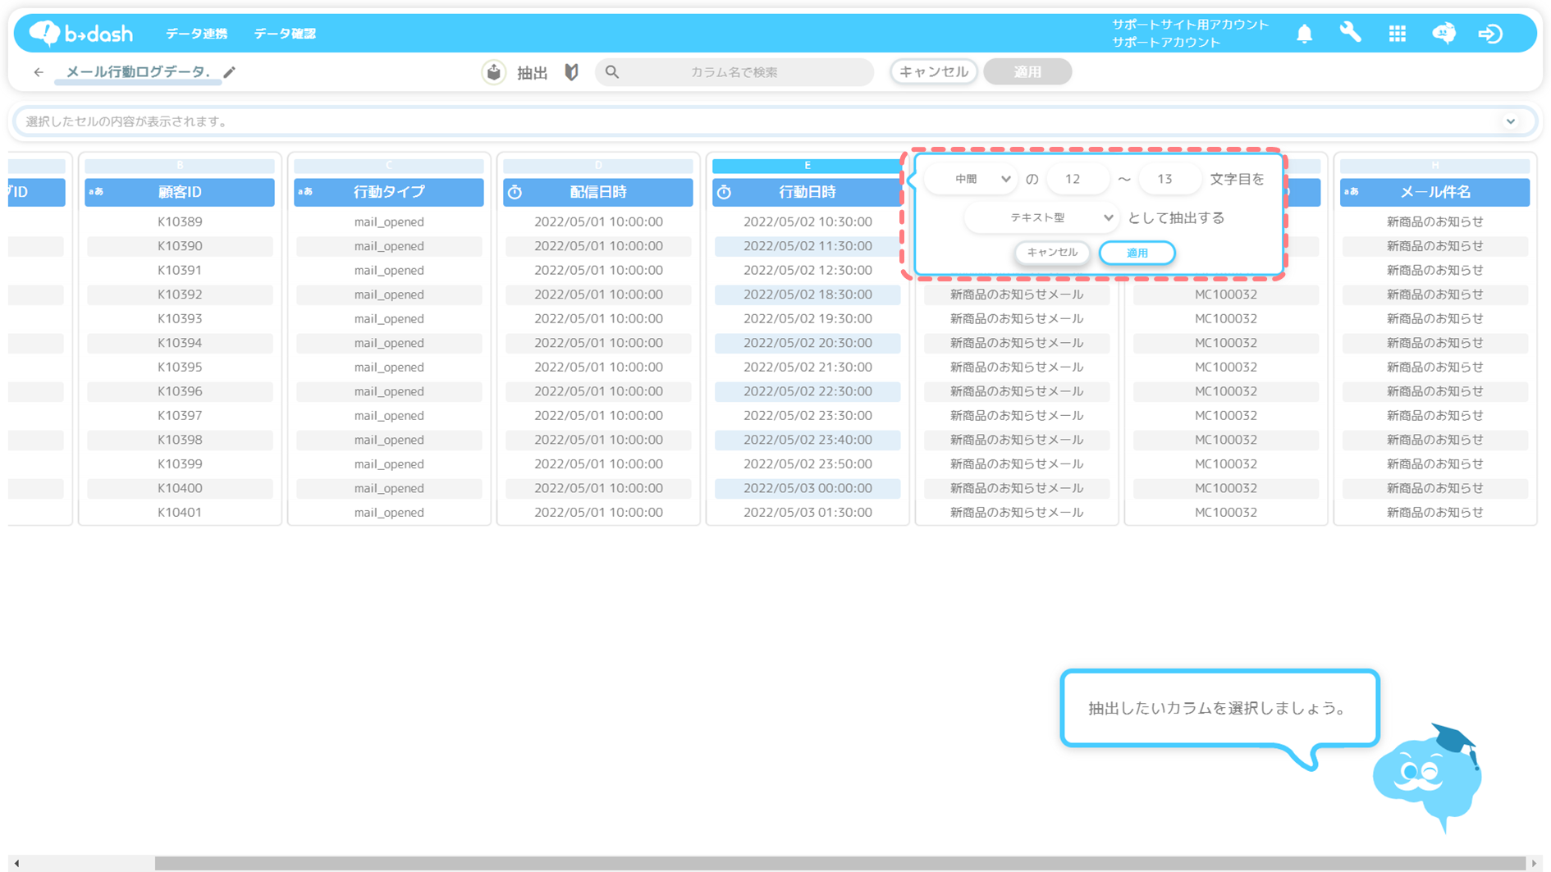Click キャンセル in the extraction popup

[1052, 253]
